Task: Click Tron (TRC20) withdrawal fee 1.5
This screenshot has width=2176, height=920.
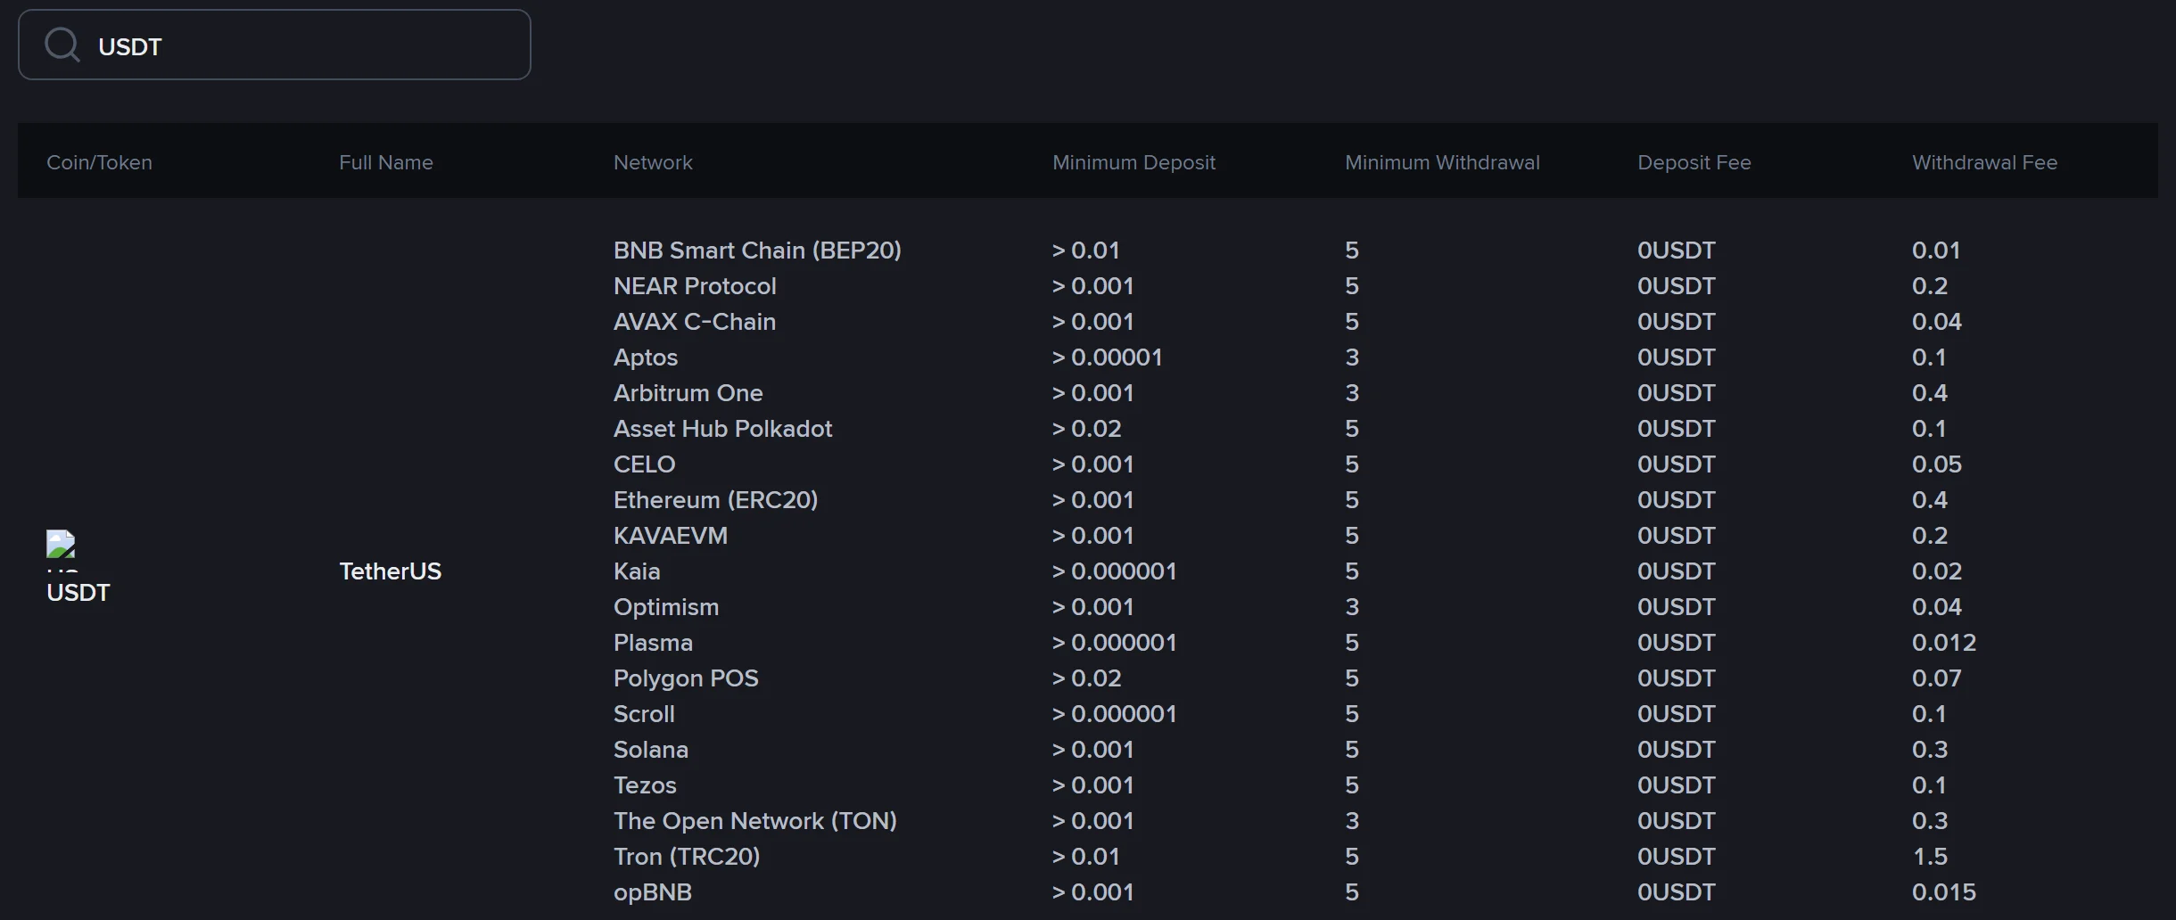Action: point(1930,857)
